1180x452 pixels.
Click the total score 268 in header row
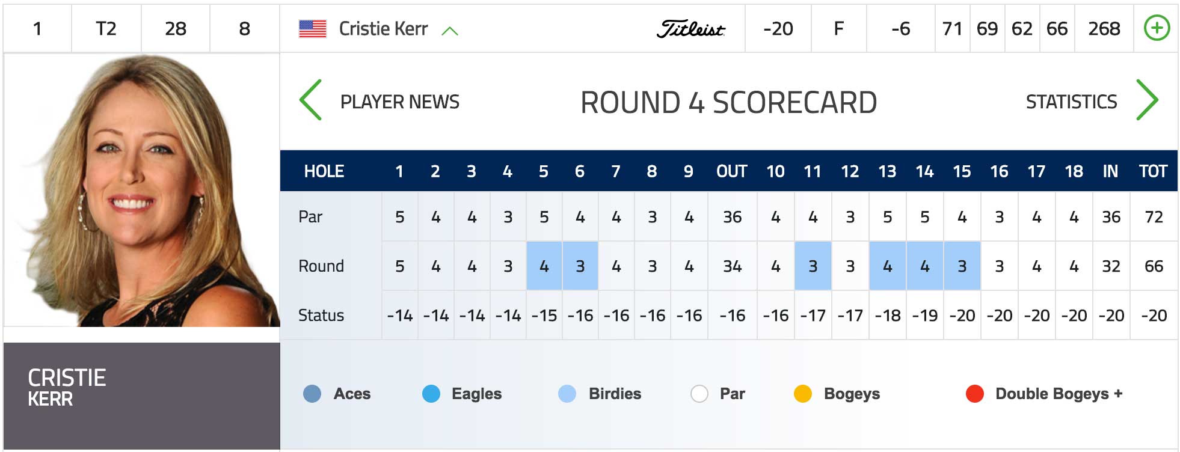coord(1104,29)
